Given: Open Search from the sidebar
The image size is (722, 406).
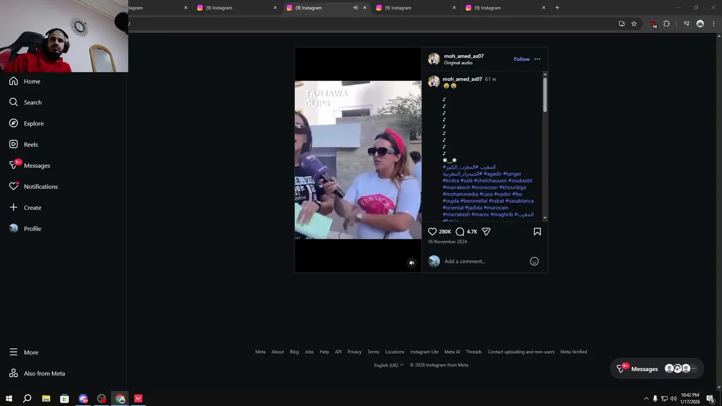Looking at the screenshot, I should 25,102.
